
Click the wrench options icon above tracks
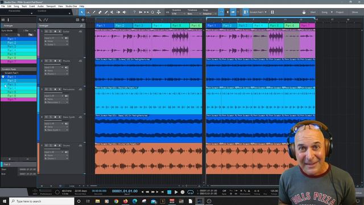40,20
